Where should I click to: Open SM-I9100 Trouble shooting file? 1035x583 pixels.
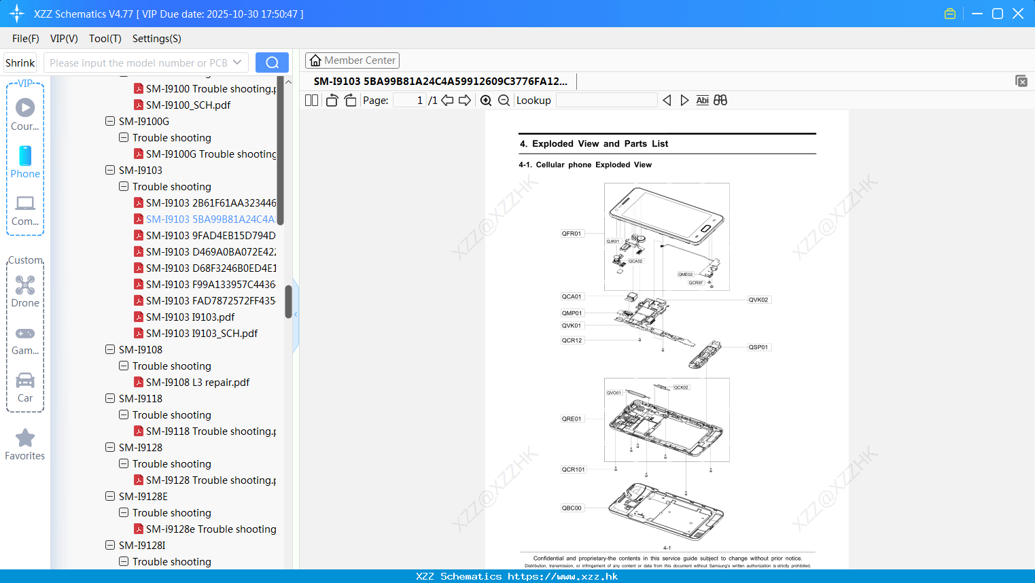205,89
